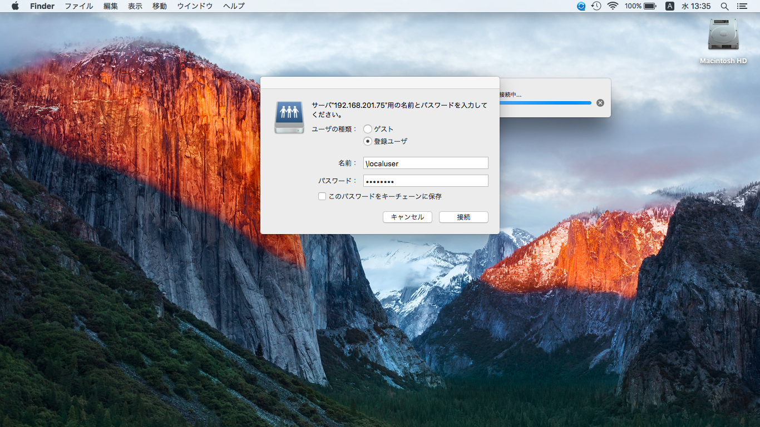The image size is (760, 427).
Task: Open the ウインドウ menu
Action: click(x=195, y=6)
